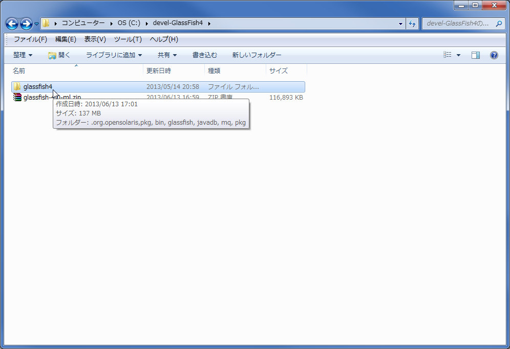This screenshot has height=349, width=510.
Task: Open the 整理 dropdown on the toolbar
Action: (x=22, y=55)
